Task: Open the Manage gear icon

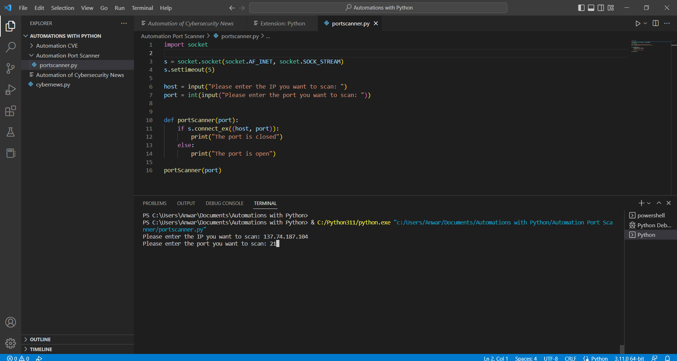Action: [11, 343]
